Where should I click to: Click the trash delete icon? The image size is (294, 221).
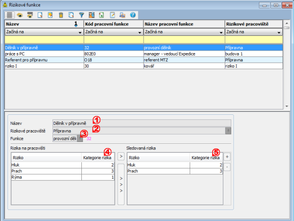tap(61, 15)
